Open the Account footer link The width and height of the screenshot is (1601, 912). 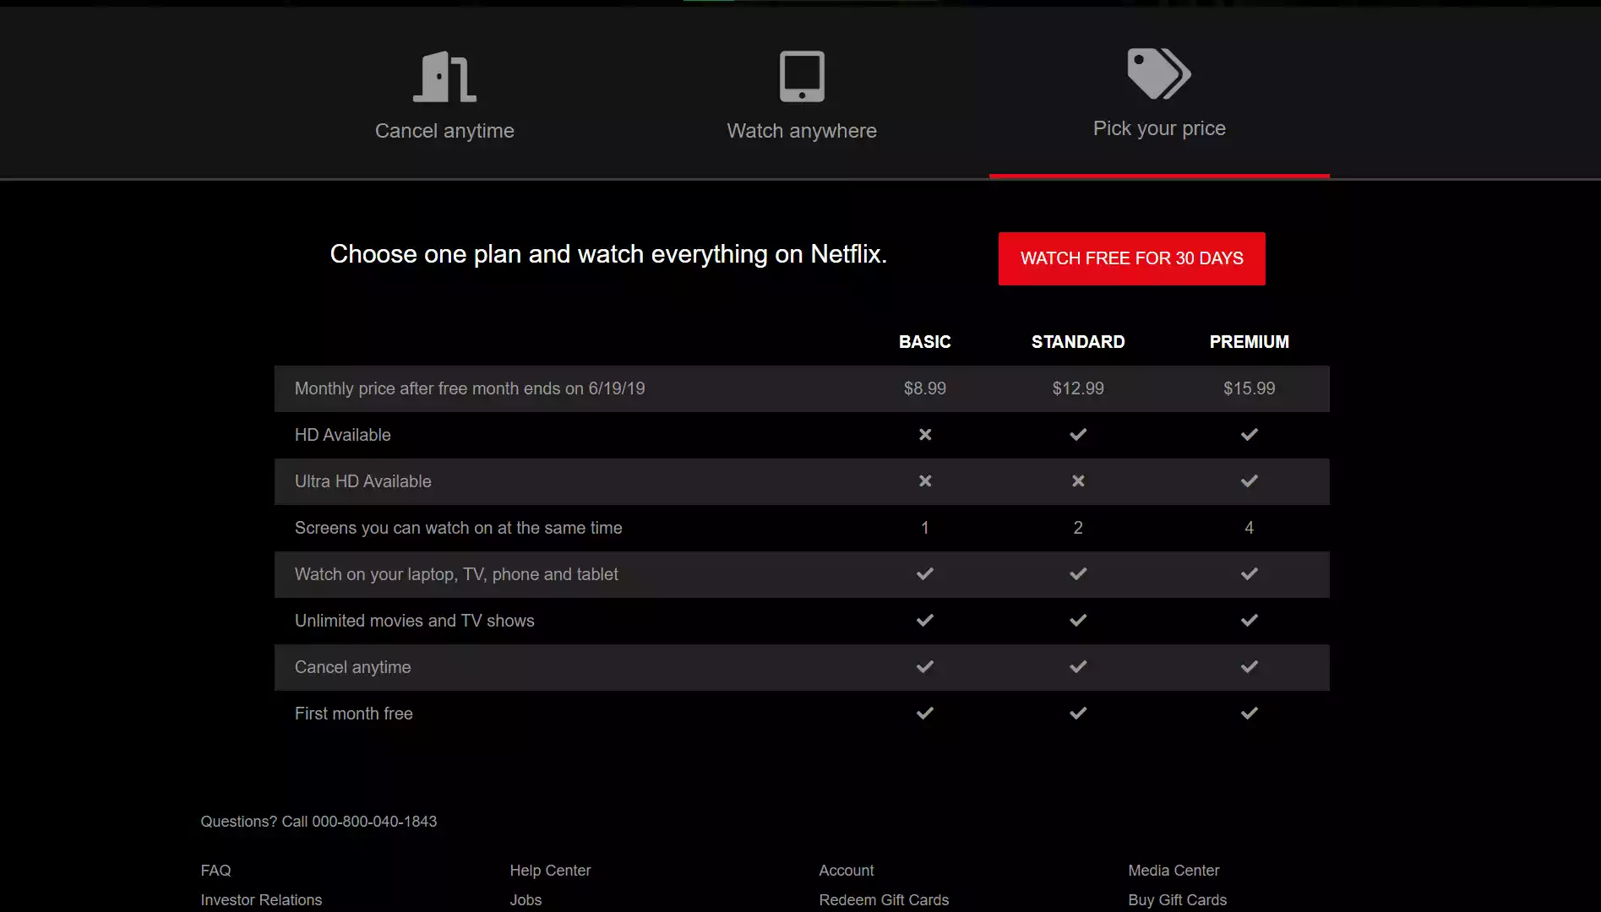[x=847, y=871]
